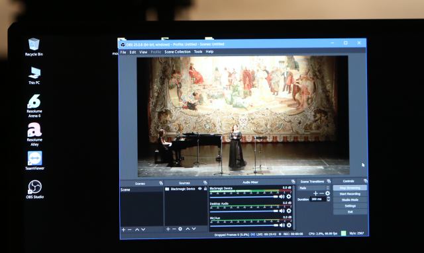The image size is (424, 253).
Task: Open OBS Studio desktop shortcut
Action: pos(34,189)
